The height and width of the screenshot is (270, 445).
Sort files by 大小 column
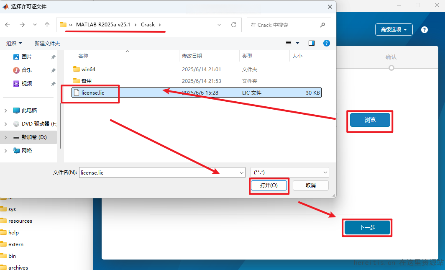tap(297, 56)
